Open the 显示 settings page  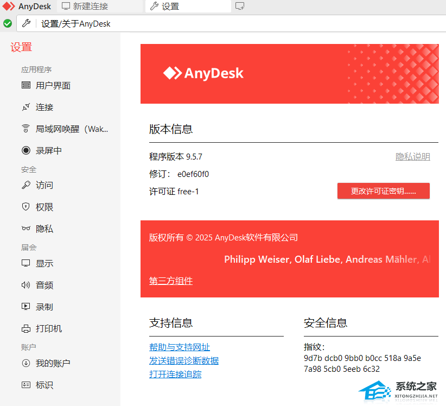[44, 263]
